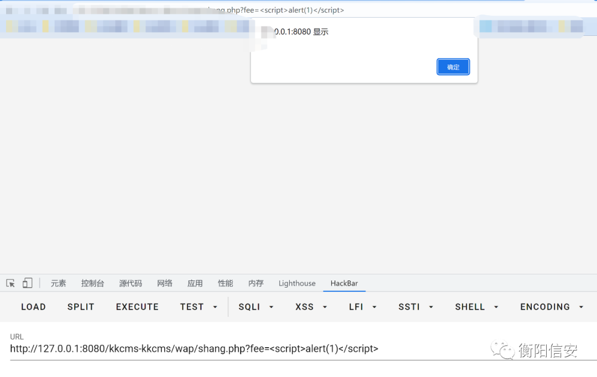Open the SHELL dropdown menu
The image size is (597, 377).
click(476, 307)
